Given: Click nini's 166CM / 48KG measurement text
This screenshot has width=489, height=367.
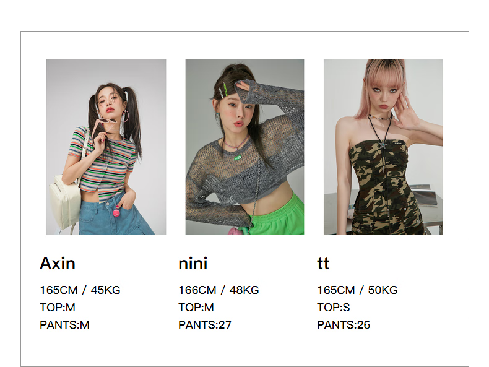Looking at the screenshot, I should tap(219, 290).
